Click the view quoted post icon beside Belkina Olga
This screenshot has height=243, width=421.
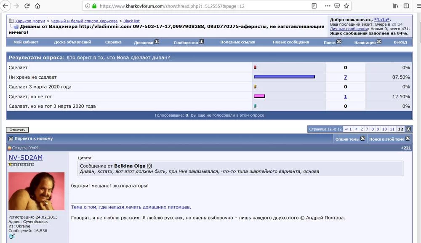(x=149, y=166)
